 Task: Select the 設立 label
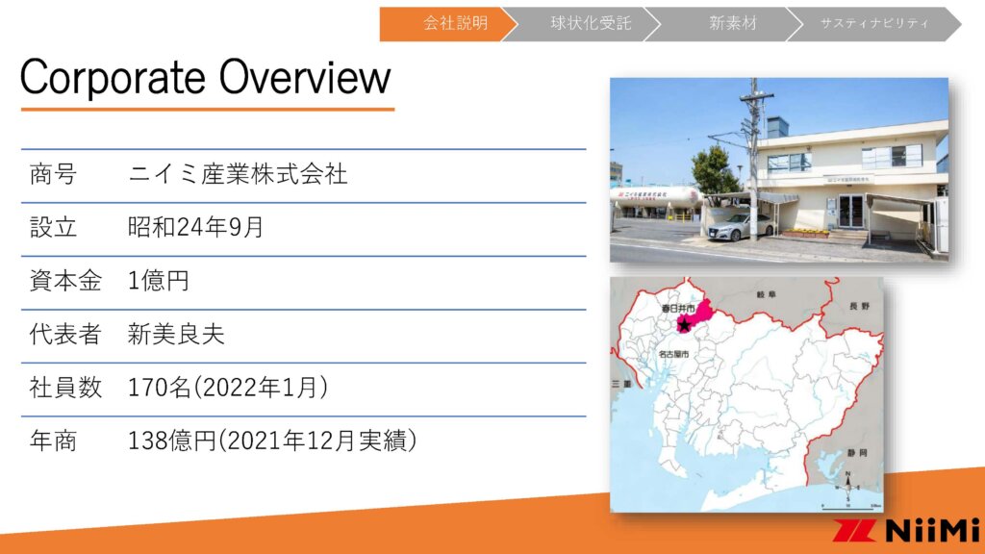[x=54, y=227]
